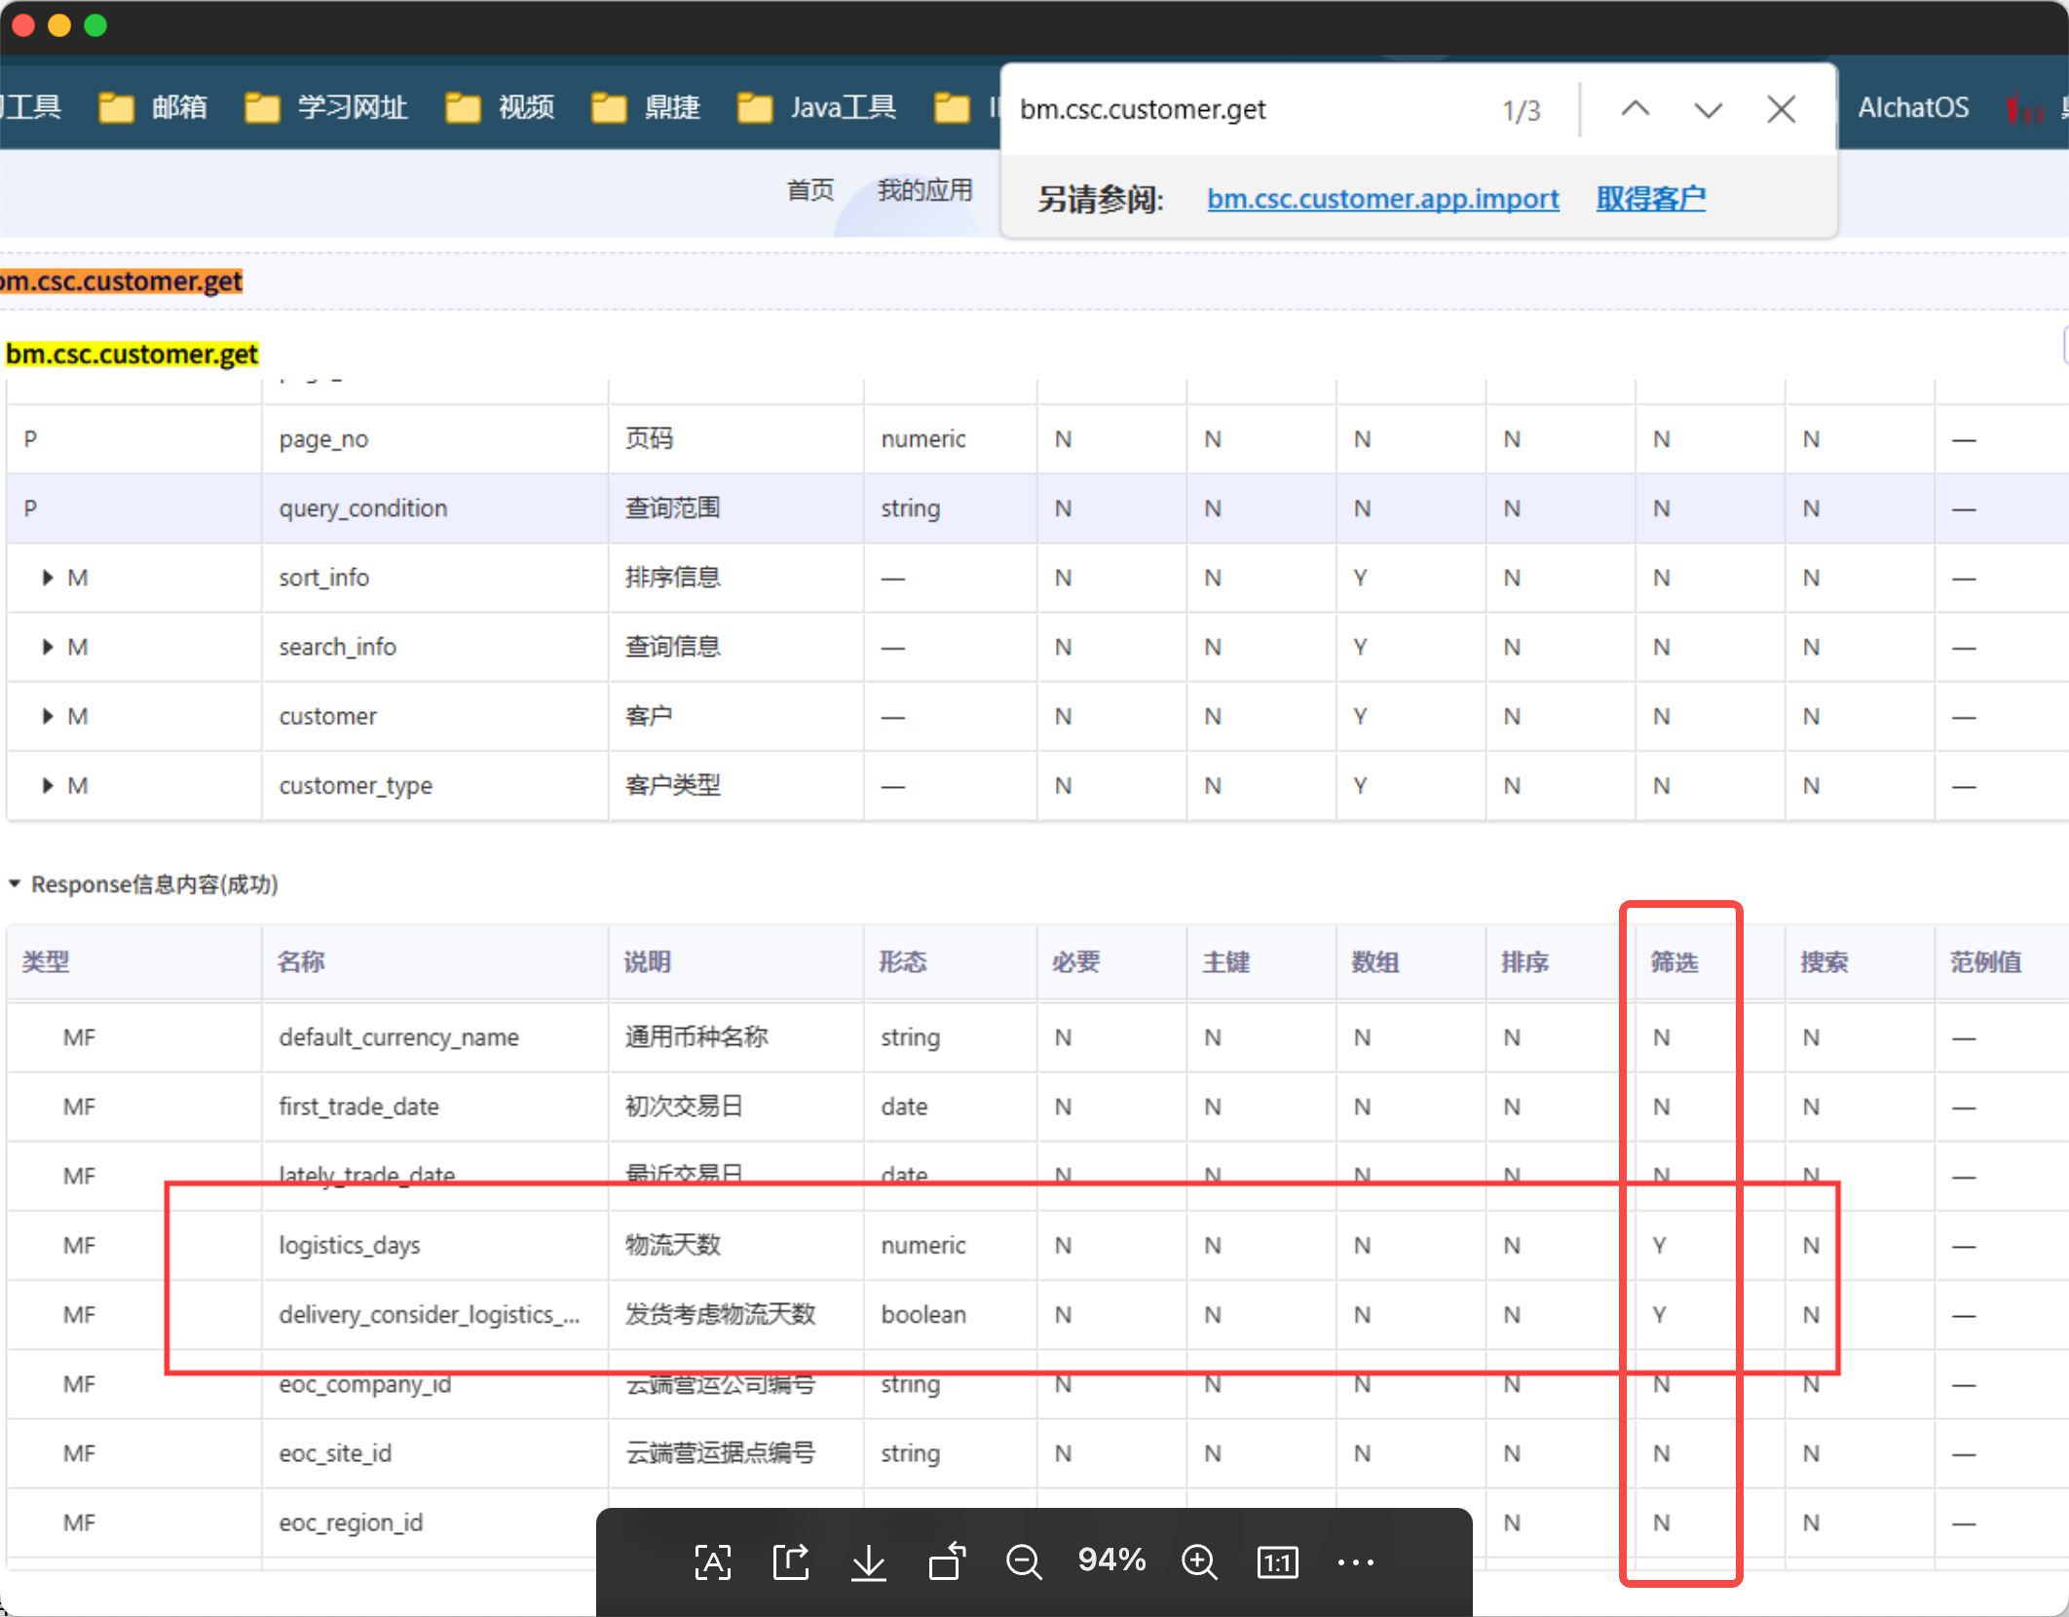Open the Java工具 bookmark folder
This screenshot has width=2069, height=1617.
click(x=816, y=107)
